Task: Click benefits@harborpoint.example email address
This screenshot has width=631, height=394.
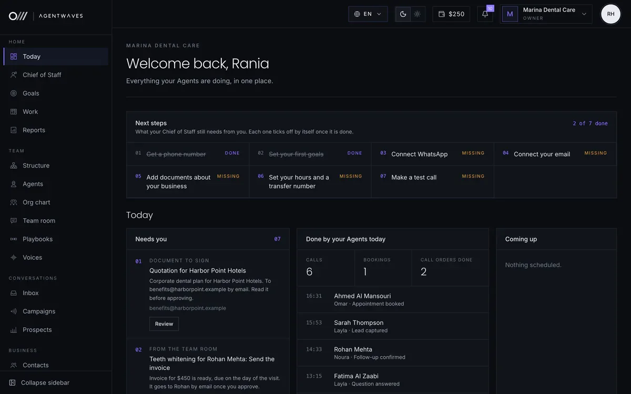Action: pyautogui.click(x=188, y=308)
